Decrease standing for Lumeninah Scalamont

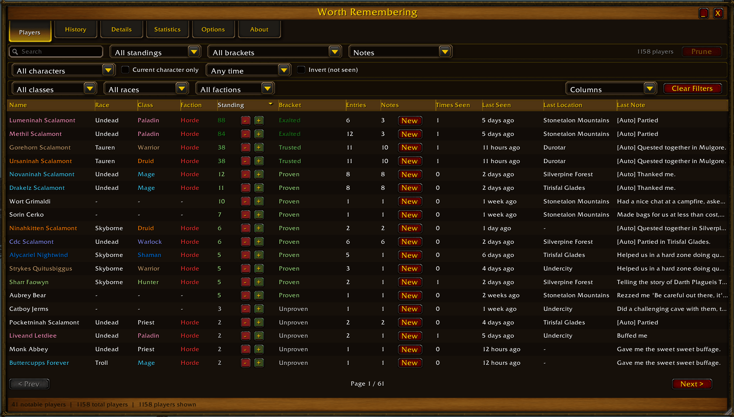pyautogui.click(x=245, y=121)
